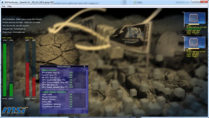This screenshot has width=209, height=118.
Task: Click the Global controls heading
Action: (x=49, y=70)
